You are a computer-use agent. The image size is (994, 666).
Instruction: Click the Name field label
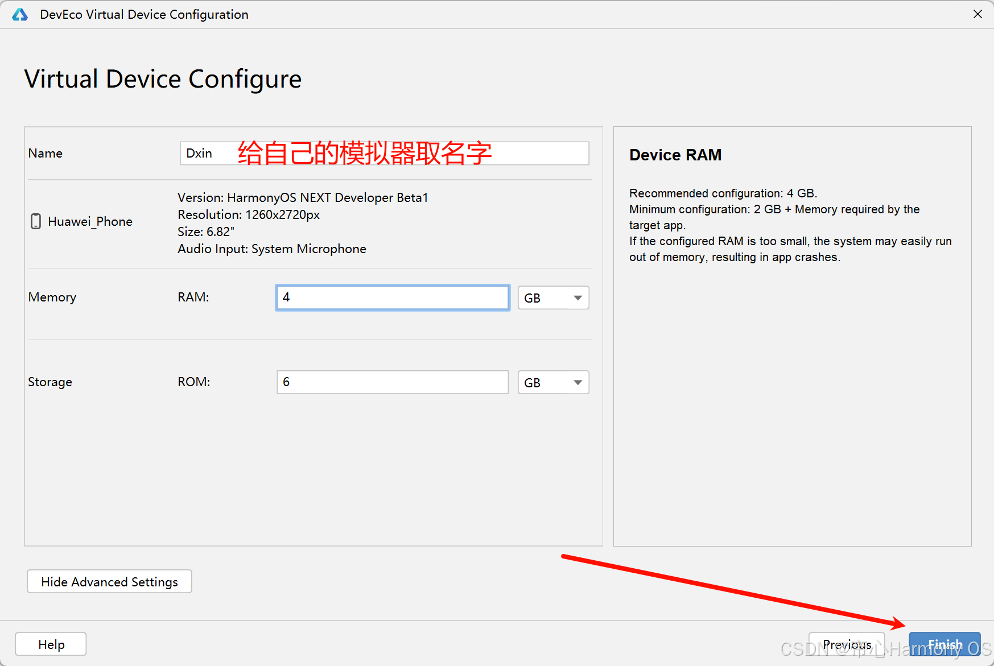tap(46, 154)
